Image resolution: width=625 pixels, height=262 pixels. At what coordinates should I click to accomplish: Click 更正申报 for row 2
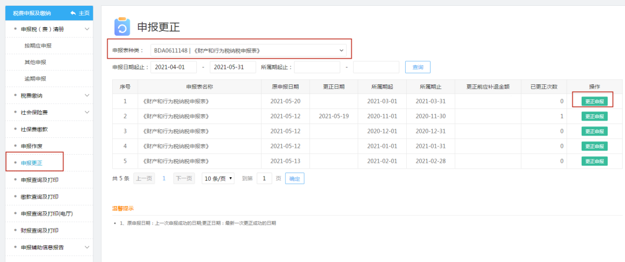click(594, 117)
